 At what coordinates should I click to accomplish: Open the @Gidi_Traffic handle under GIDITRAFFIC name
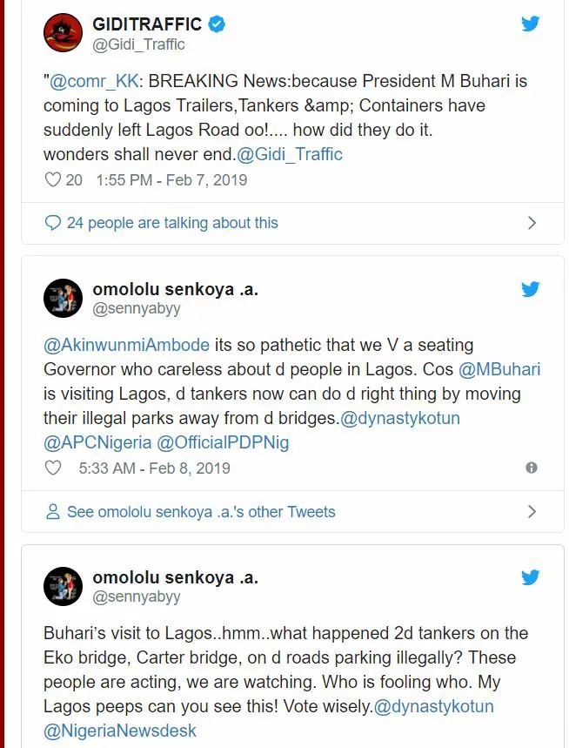click(138, 44)
